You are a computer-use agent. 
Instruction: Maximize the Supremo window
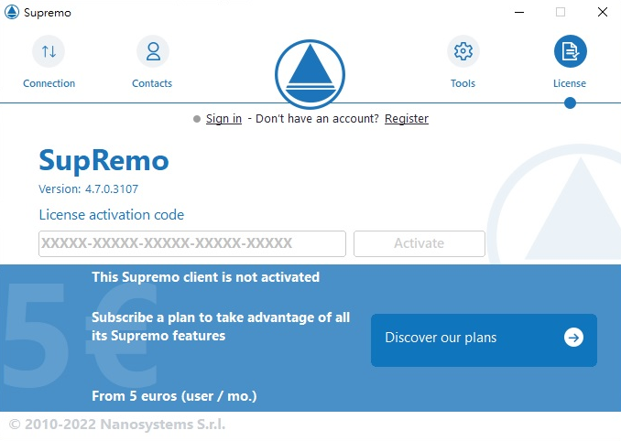(x=560, y=13)
